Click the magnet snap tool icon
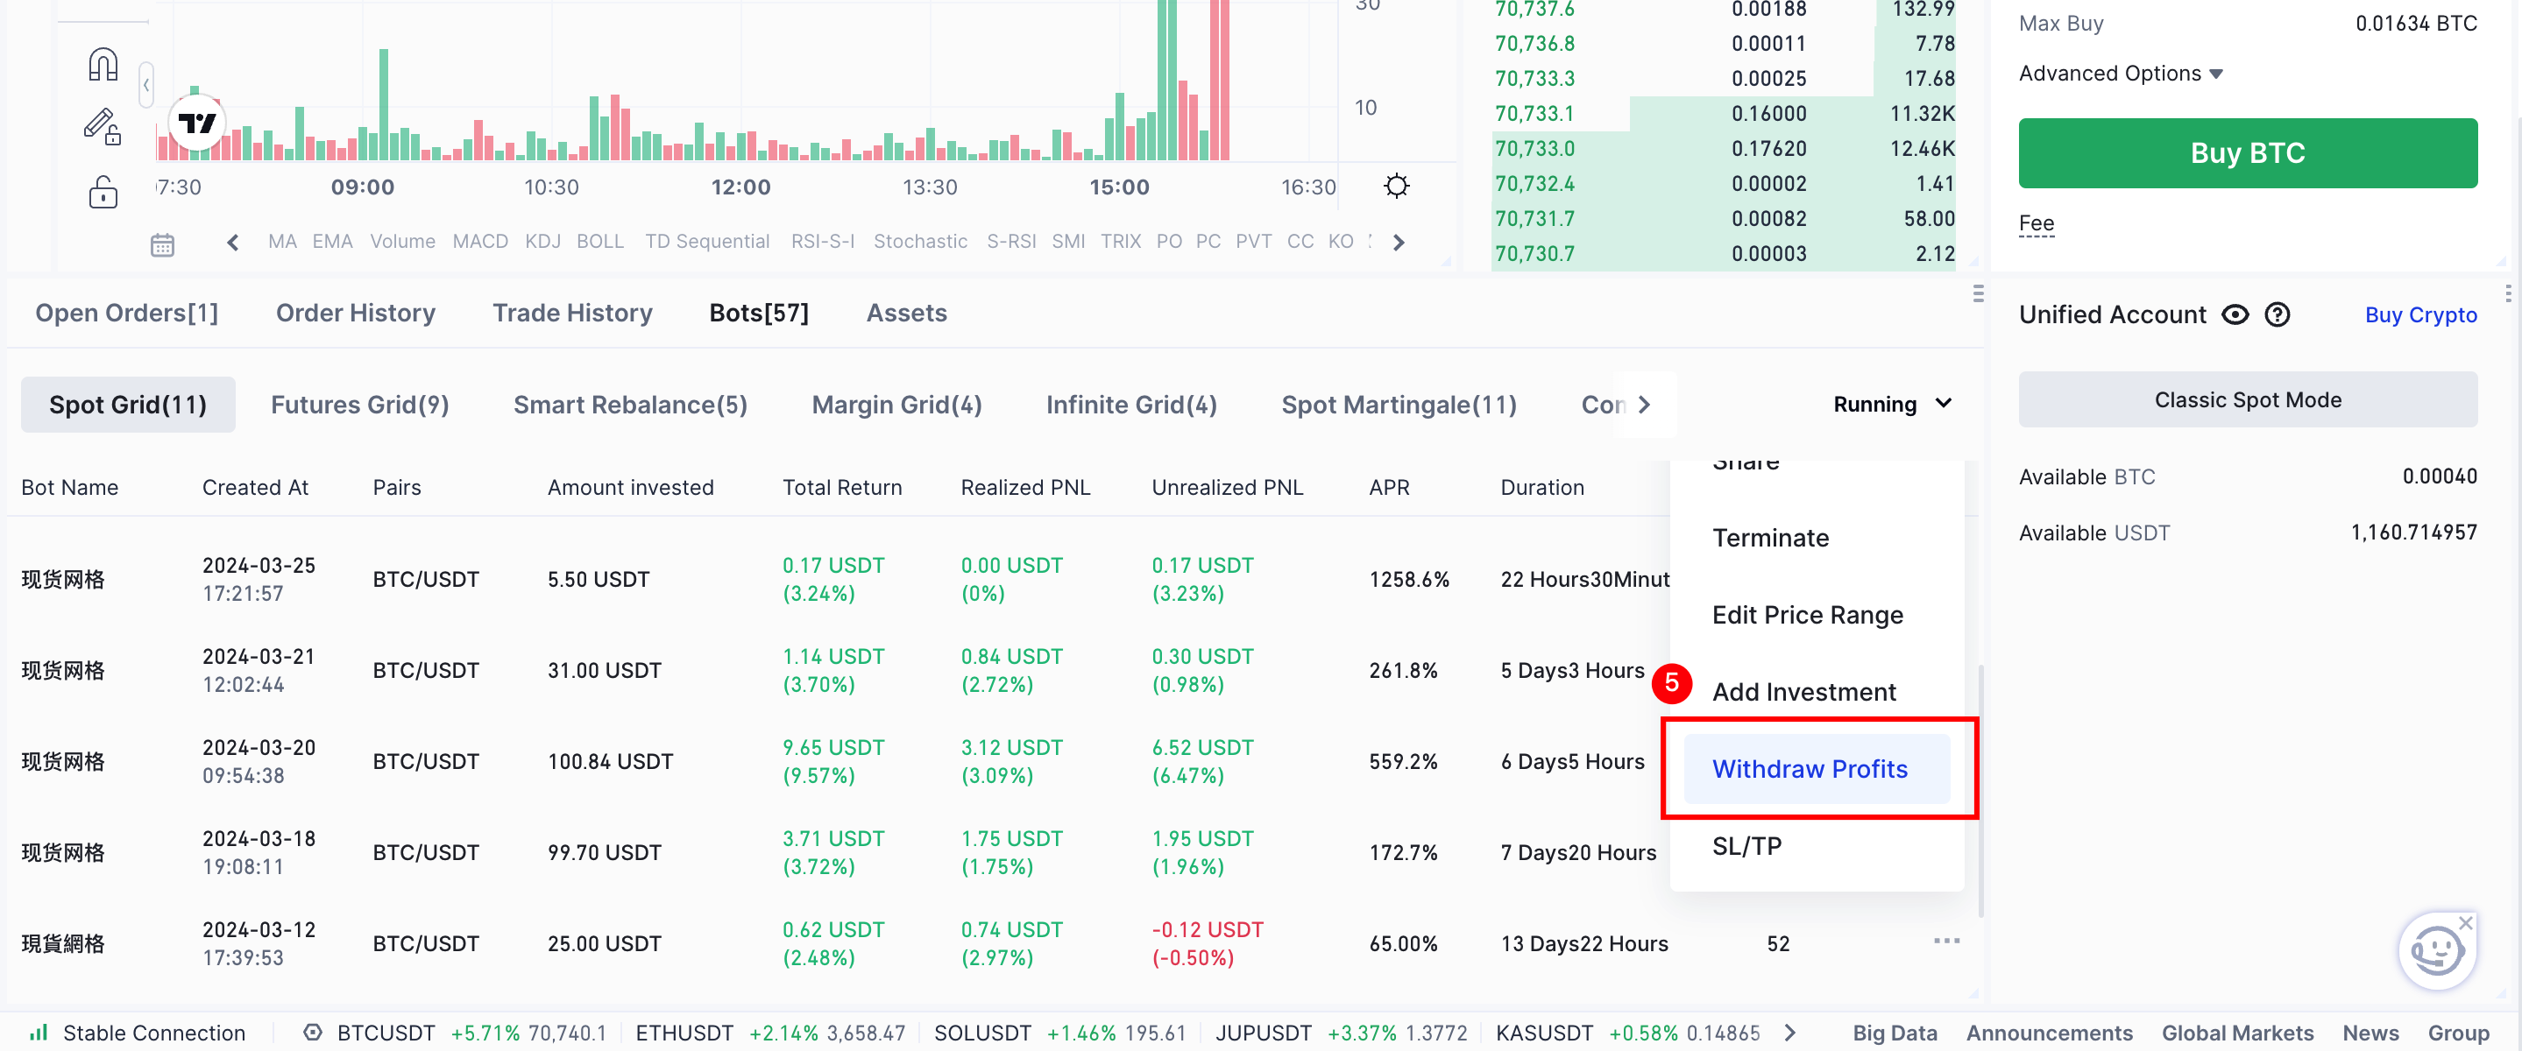 click(x=103, y=65)
